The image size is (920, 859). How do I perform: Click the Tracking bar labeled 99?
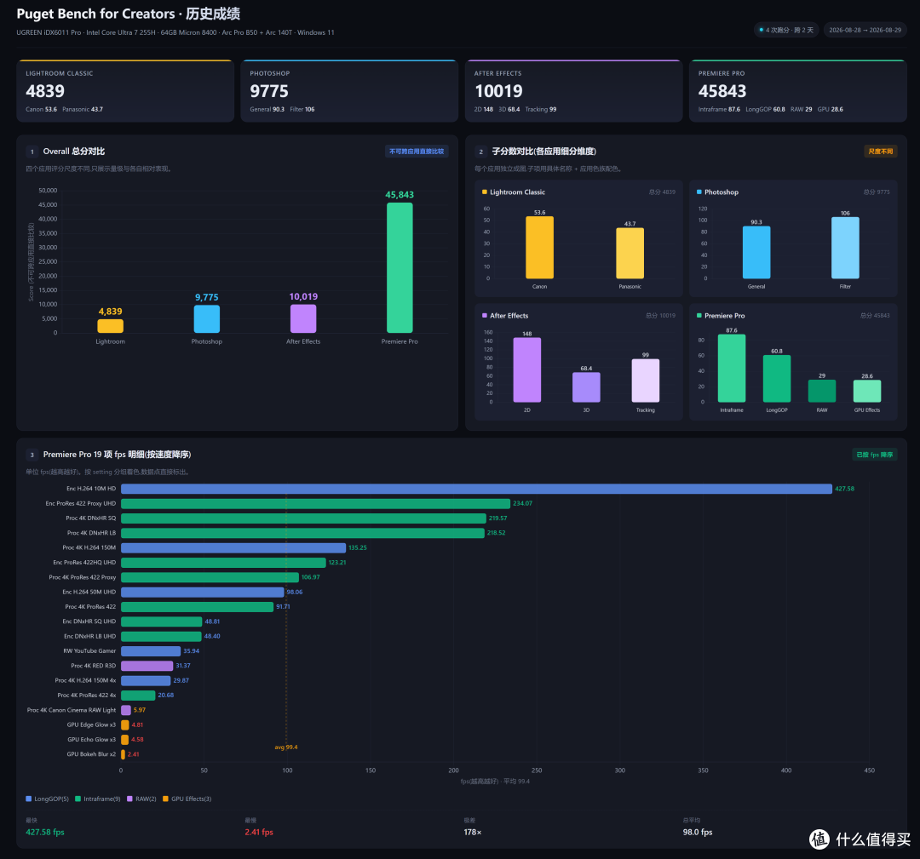pyautogui.click(x=646, y=381)
